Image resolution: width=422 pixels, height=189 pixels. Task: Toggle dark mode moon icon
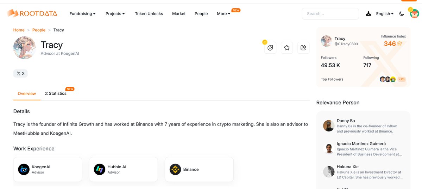[x=402, y=14]
